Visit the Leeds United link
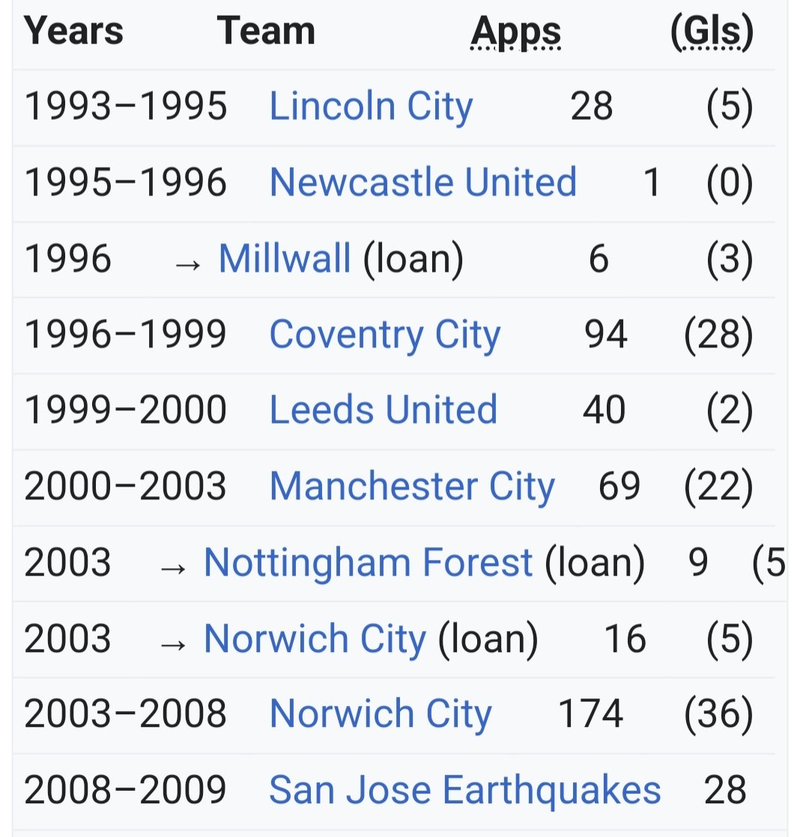 pyautogui.click(x=383, y=410)
